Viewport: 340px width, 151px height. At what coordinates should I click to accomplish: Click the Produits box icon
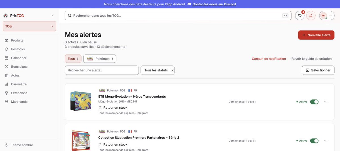[7, 40]
